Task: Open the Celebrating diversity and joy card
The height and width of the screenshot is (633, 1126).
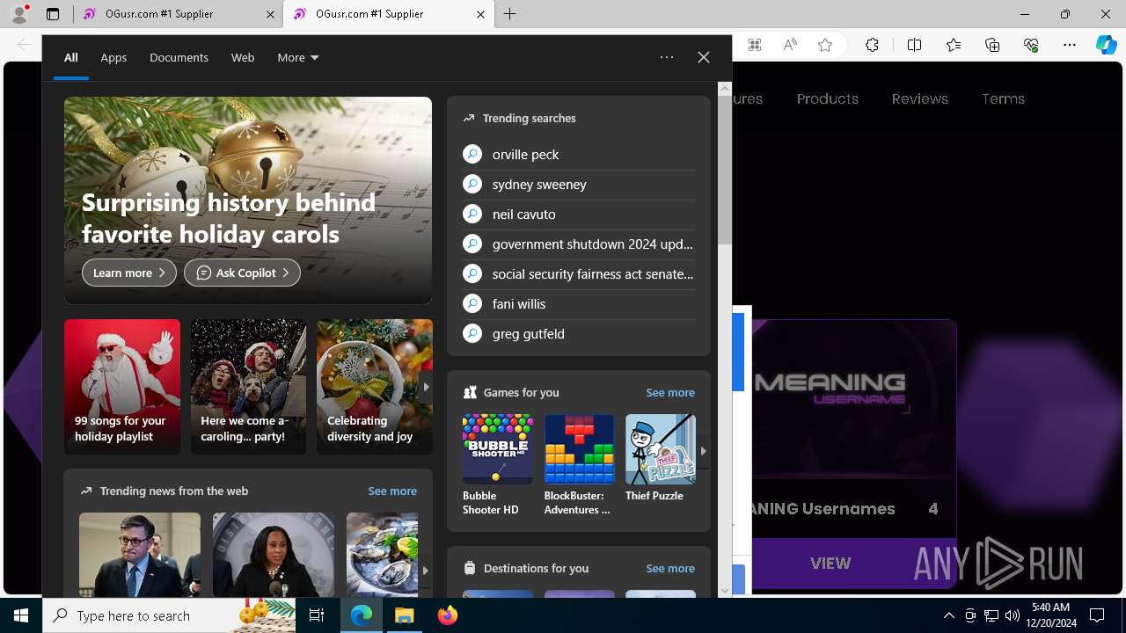Action: coord(375,387)
